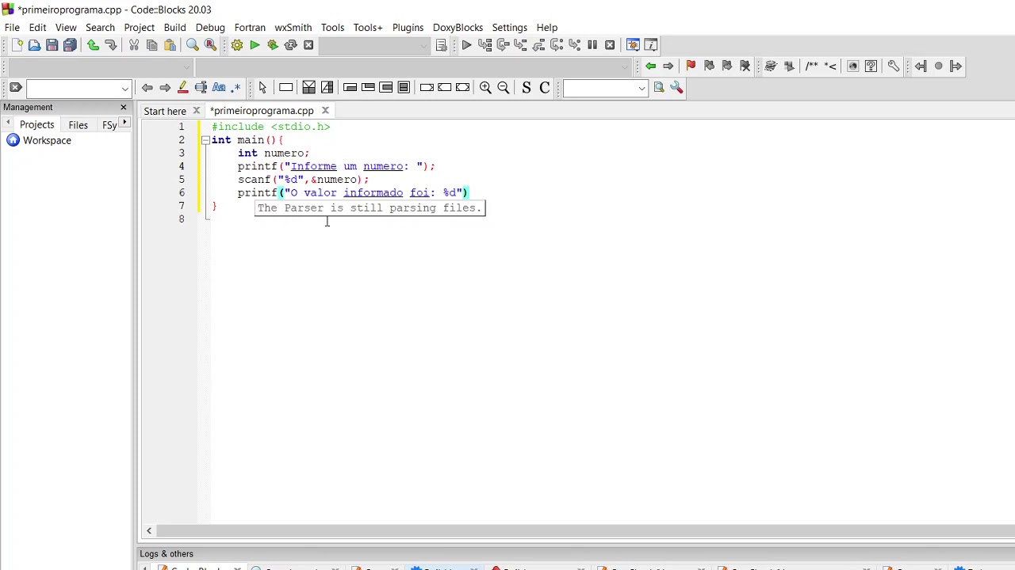Toggle highlight of search matches
The width and height of the screenshot is (1015, 570).
coord(182,88)
